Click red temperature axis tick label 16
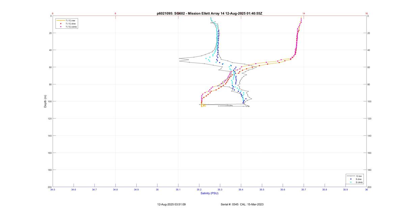Viewport: 405px width, 210px height. pyautogui.click(x=367, y=14)
